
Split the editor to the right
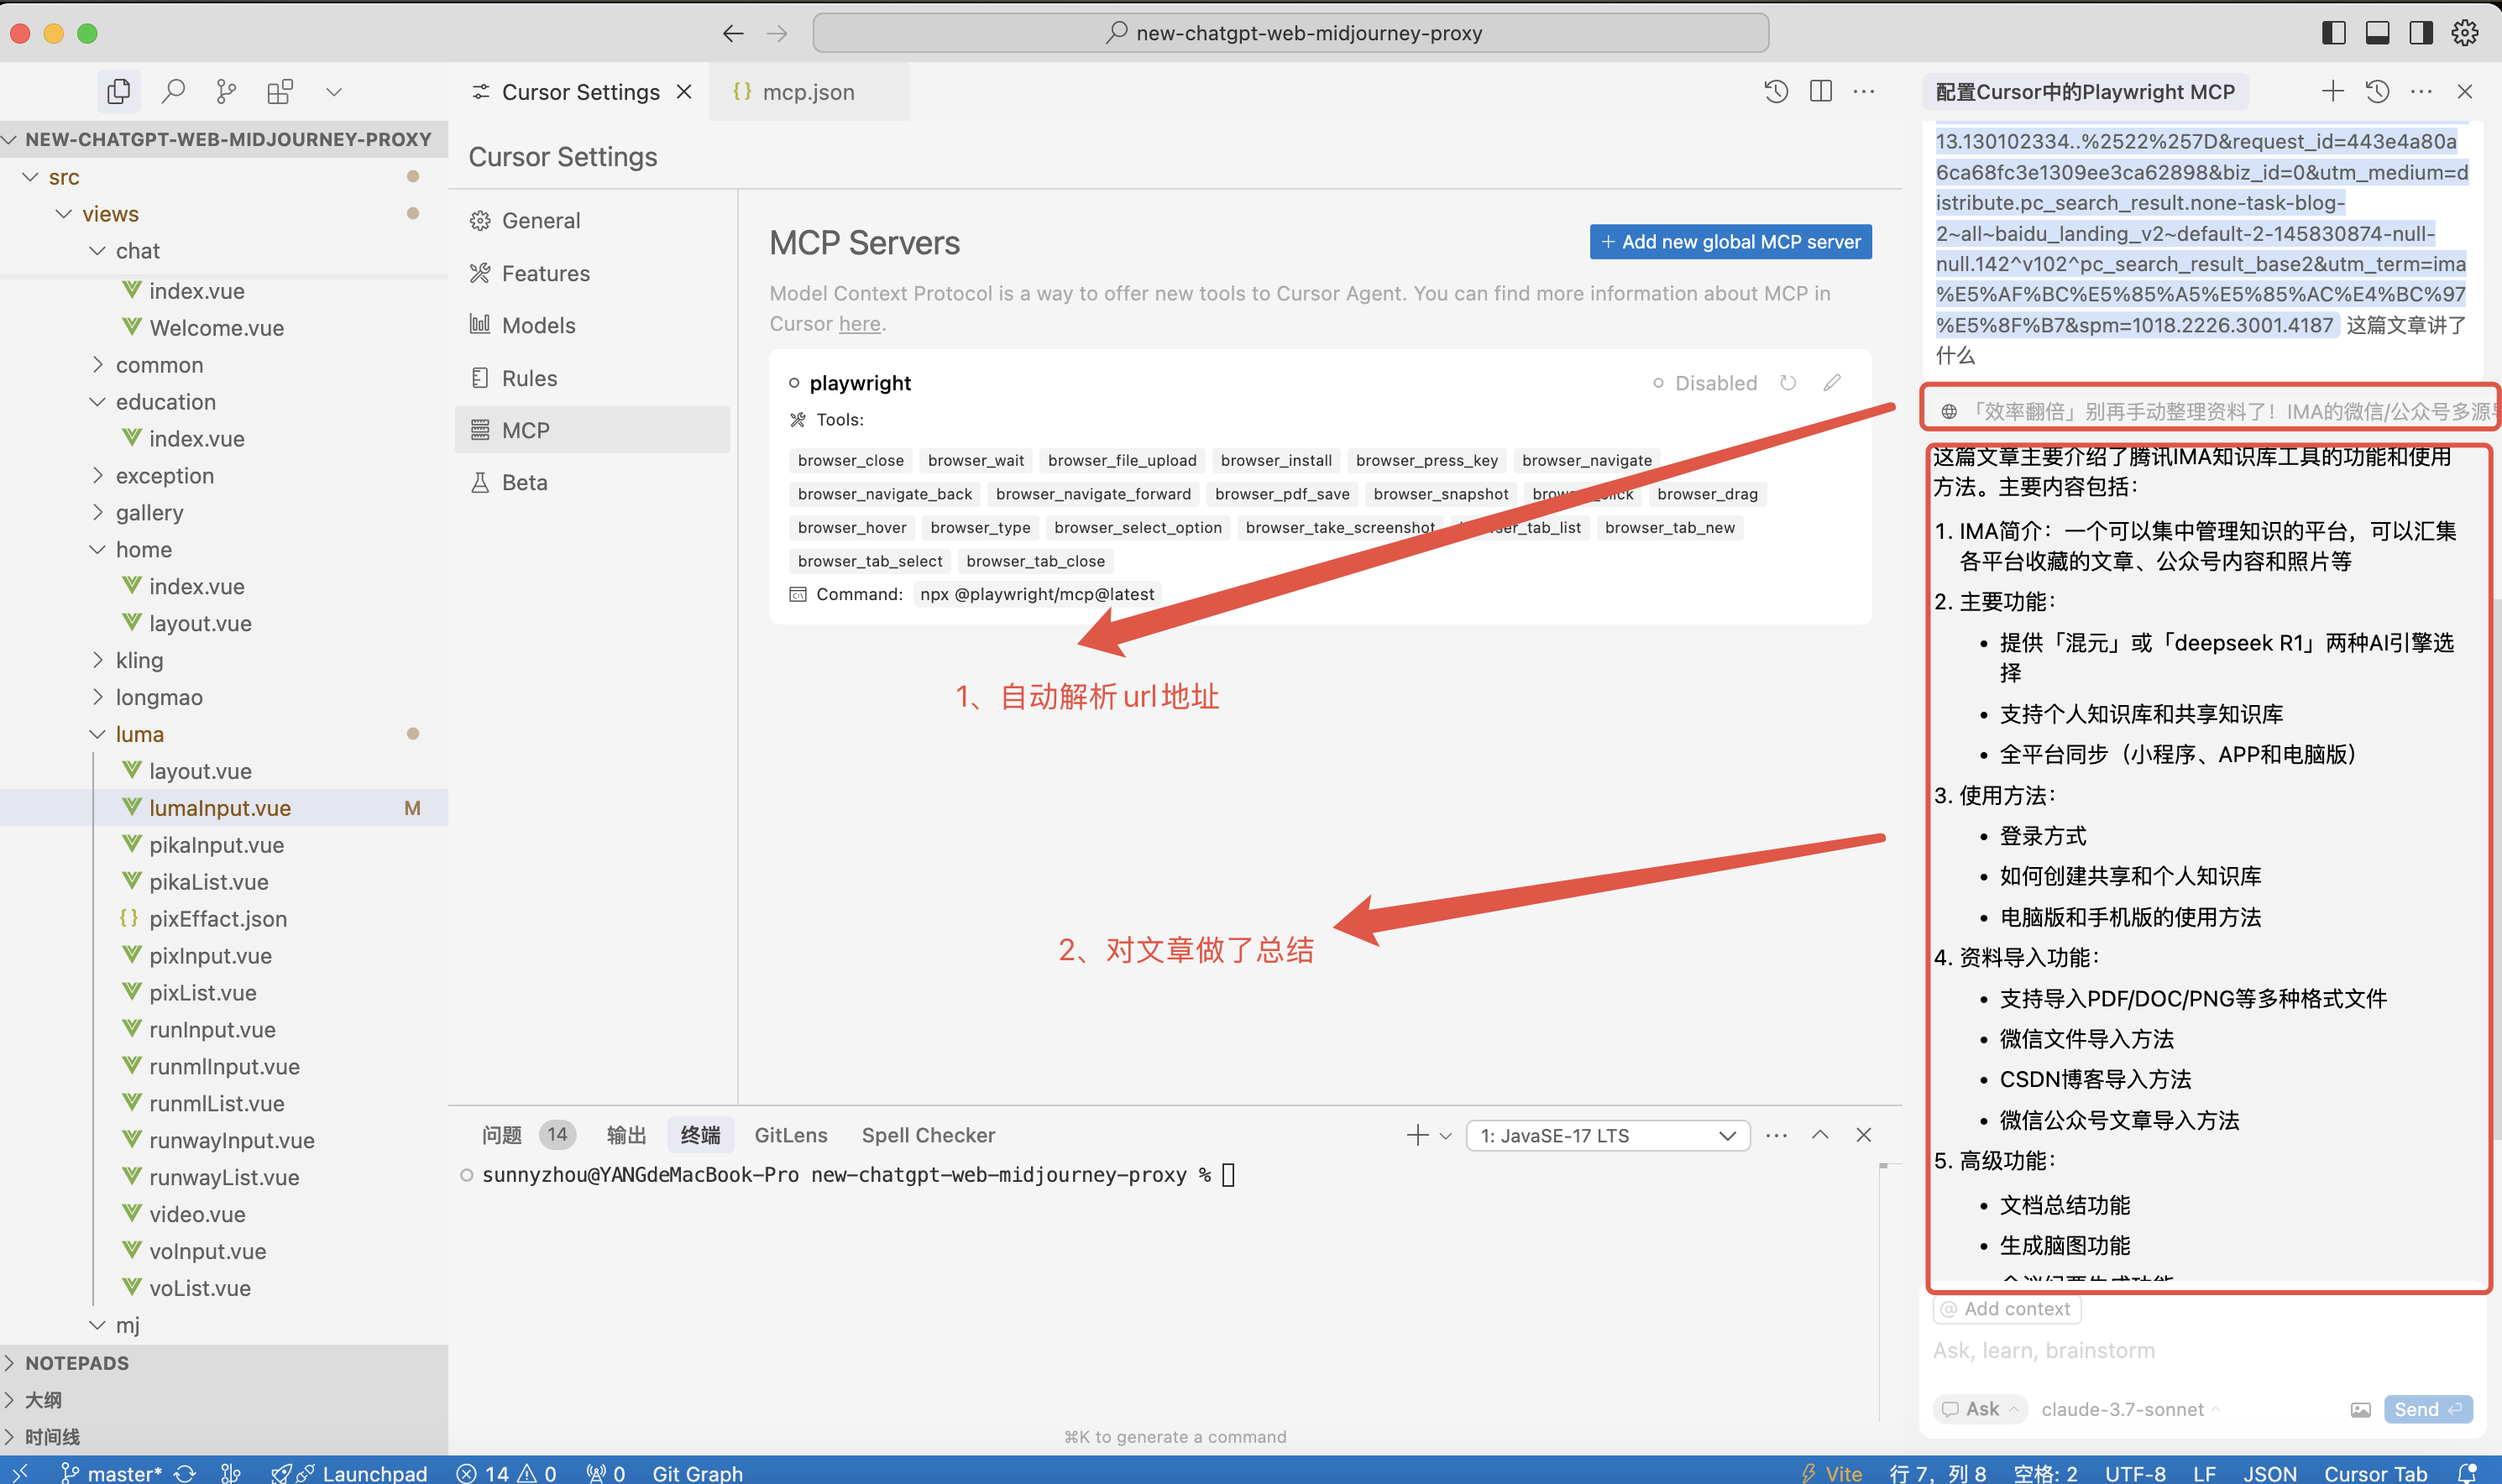point(1820,92)
